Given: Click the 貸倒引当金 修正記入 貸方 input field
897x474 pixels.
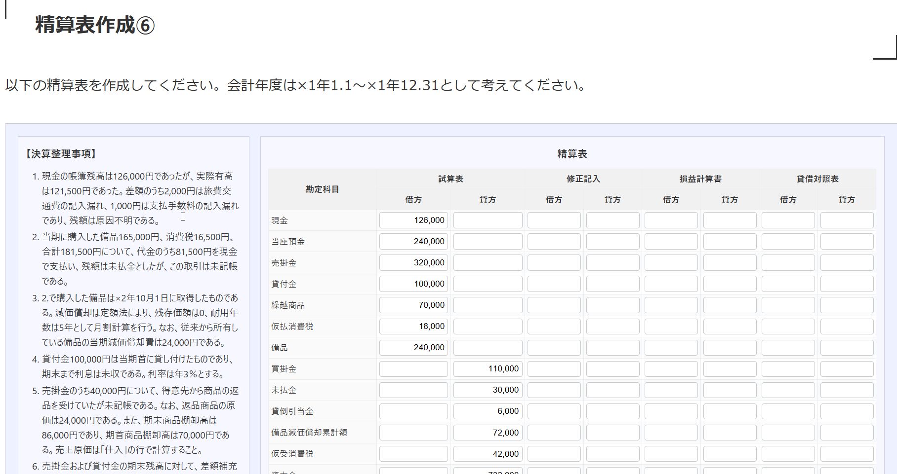Looking at the screenshot, I should (x=612, y=411).
